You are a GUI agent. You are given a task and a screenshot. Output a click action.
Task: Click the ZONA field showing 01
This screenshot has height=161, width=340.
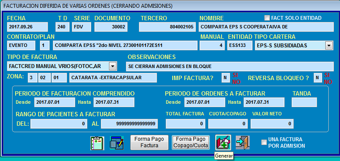(x=59, y=77)
